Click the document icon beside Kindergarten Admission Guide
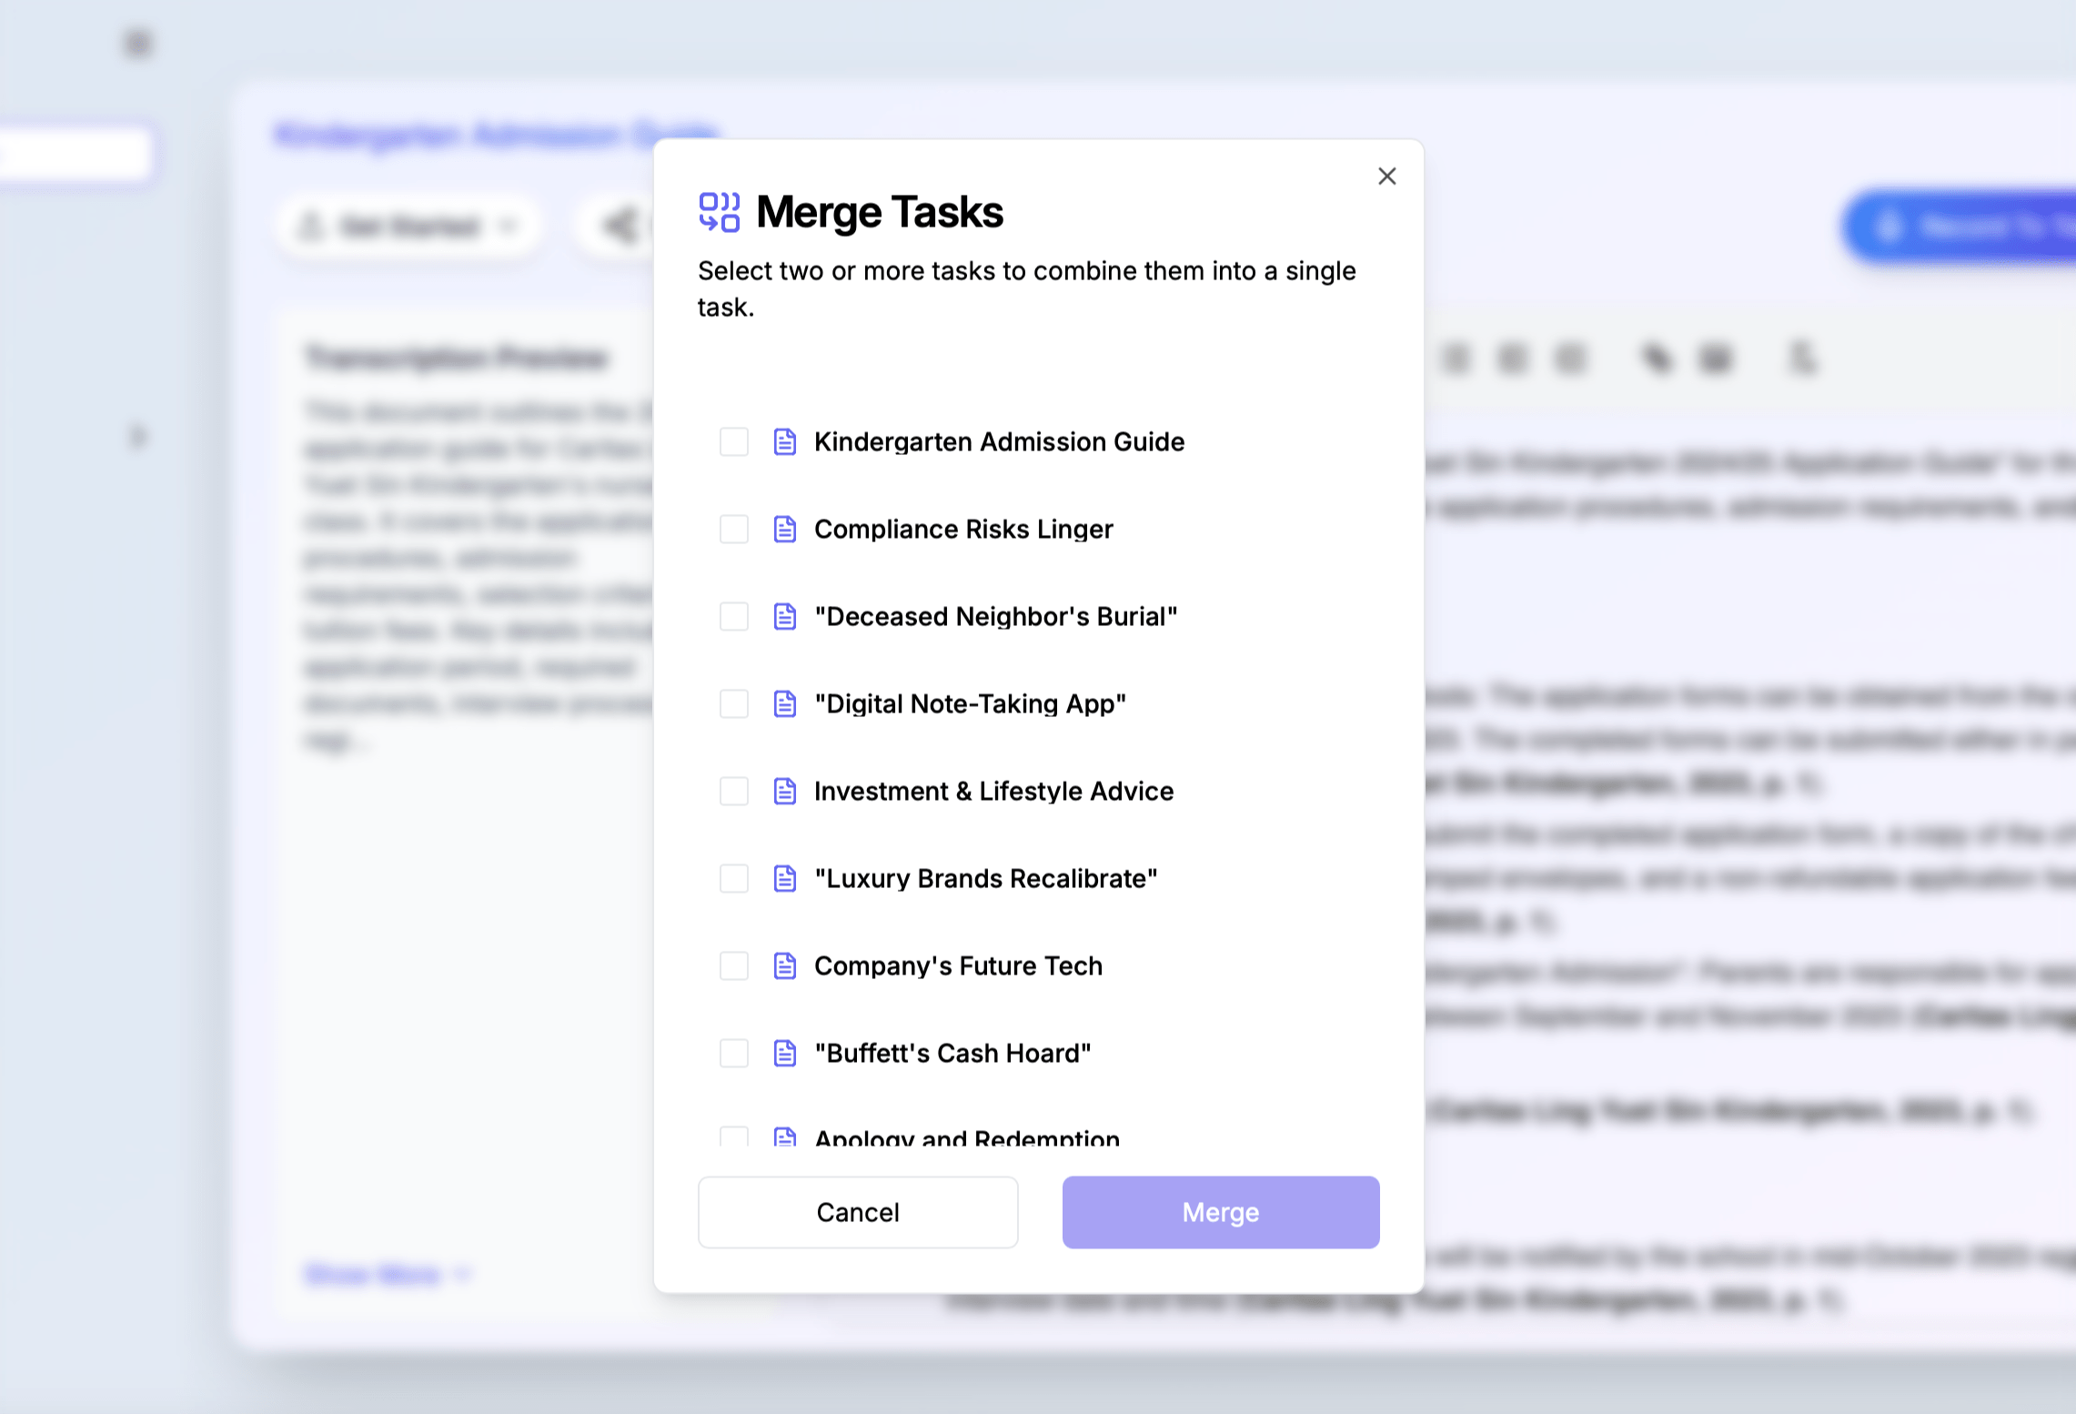Image resolution: width=2076 pixels, height=1414 pixels. point(783,442)
